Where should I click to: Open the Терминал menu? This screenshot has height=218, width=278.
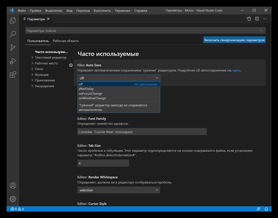coord(122,11)
